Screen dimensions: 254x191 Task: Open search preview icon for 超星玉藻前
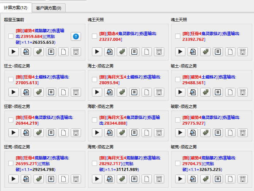(x=26, y=52)
